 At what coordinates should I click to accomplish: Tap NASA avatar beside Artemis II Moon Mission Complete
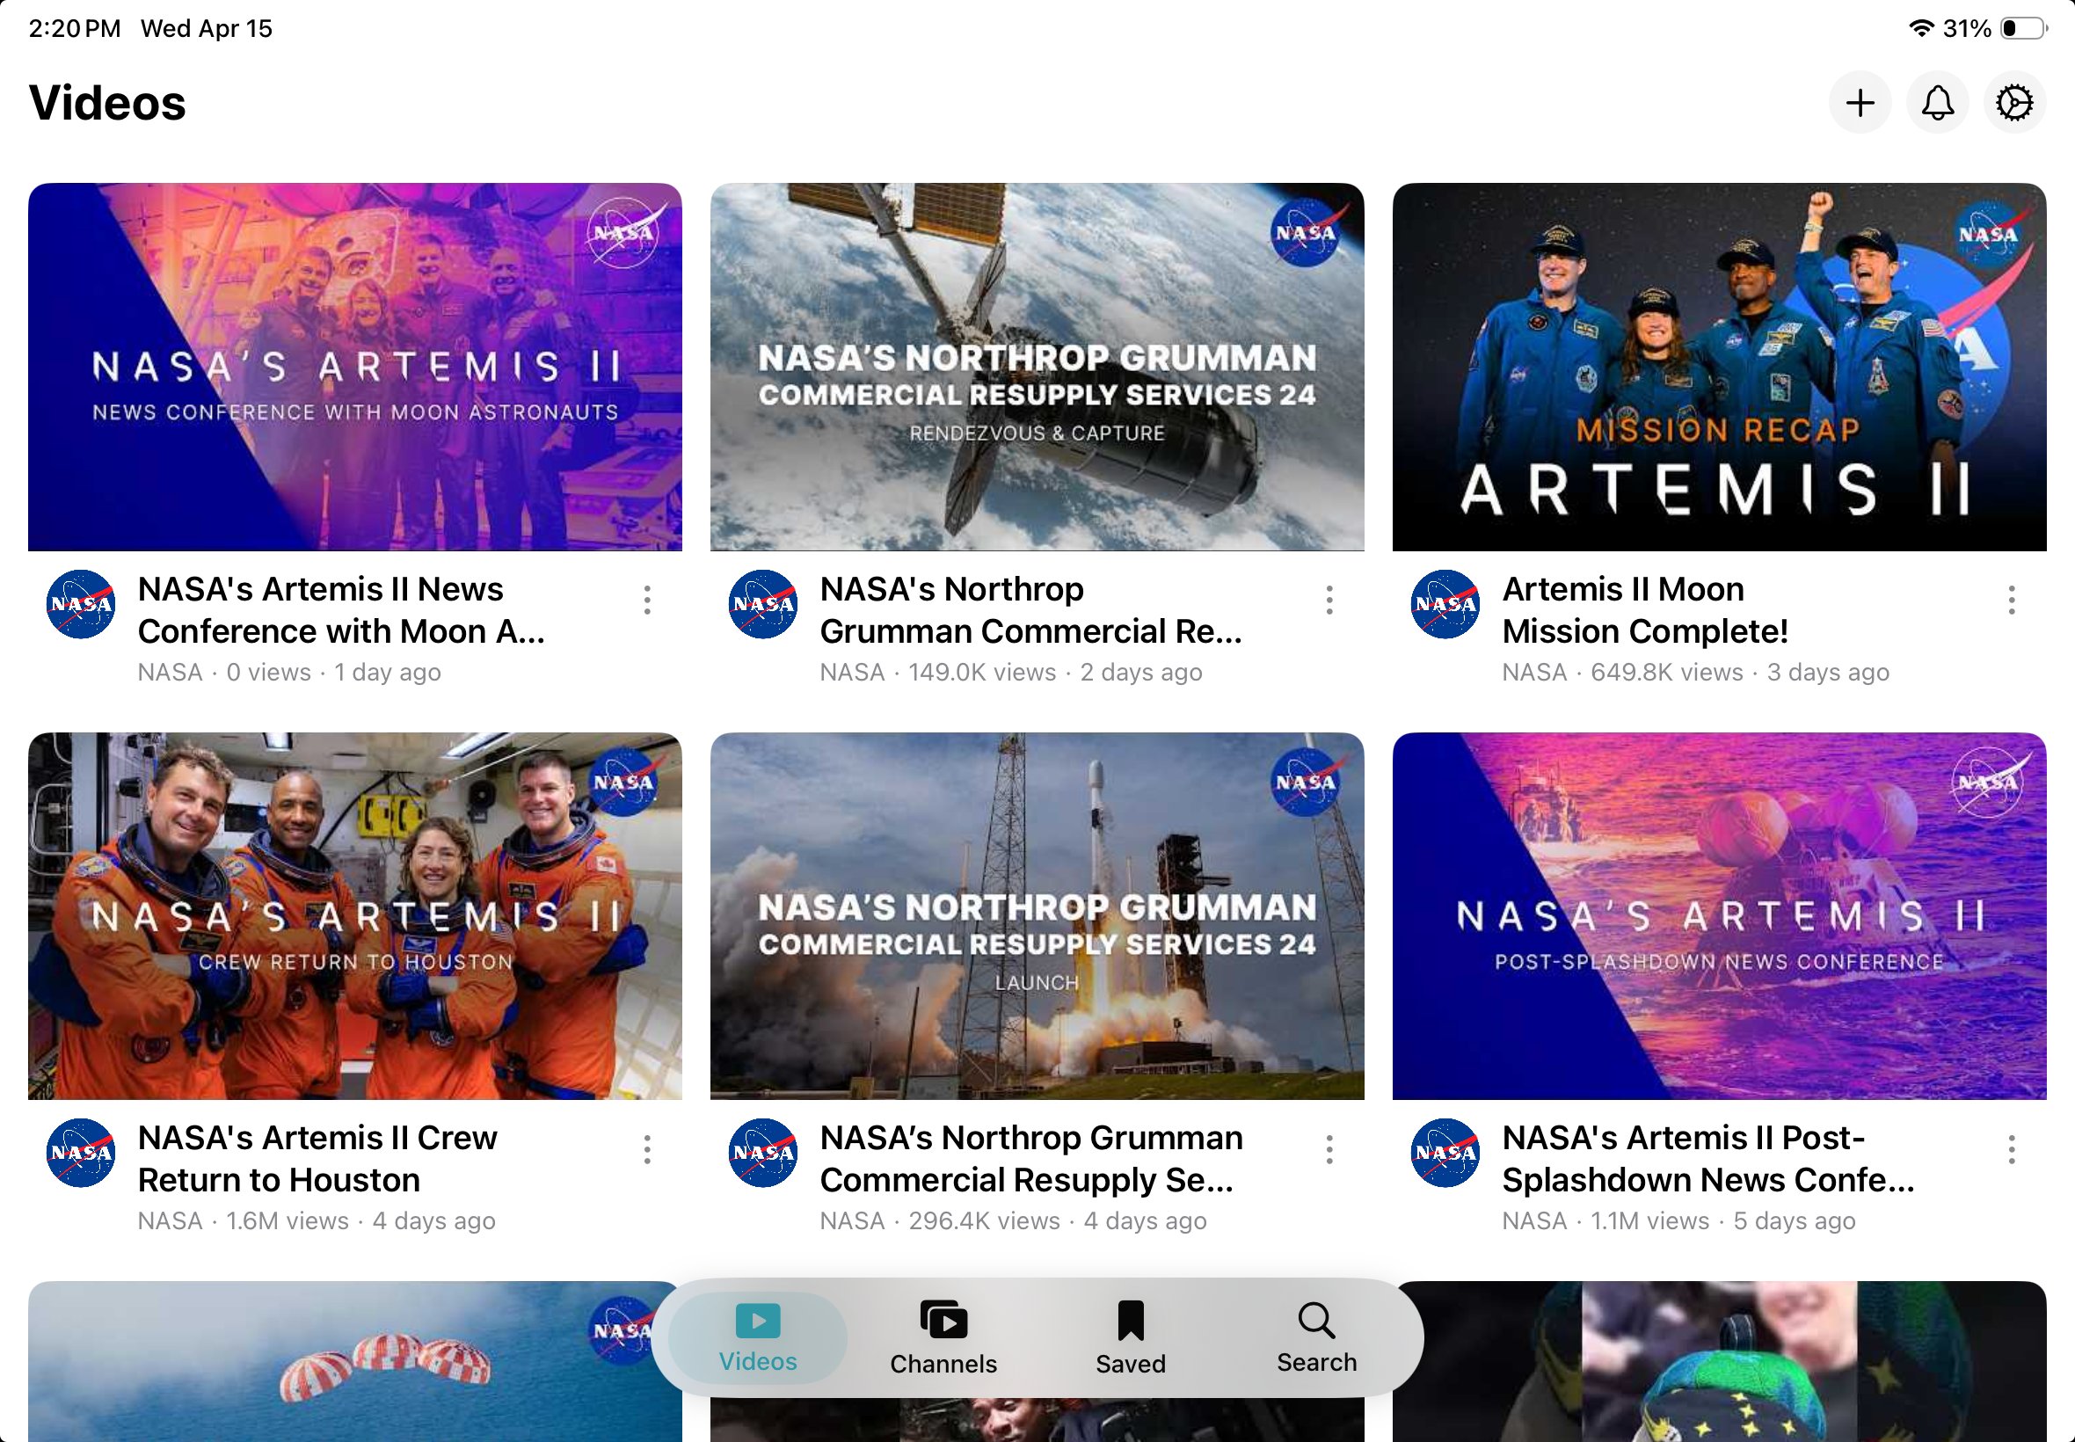tap(1445, 604)
